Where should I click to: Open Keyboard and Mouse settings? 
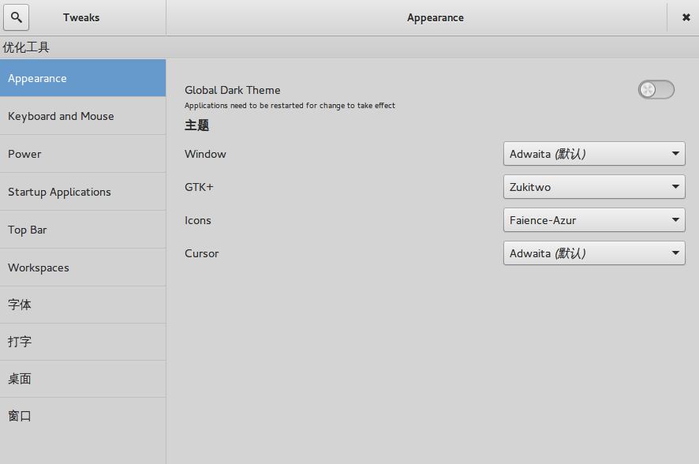(x=83, y=116)
